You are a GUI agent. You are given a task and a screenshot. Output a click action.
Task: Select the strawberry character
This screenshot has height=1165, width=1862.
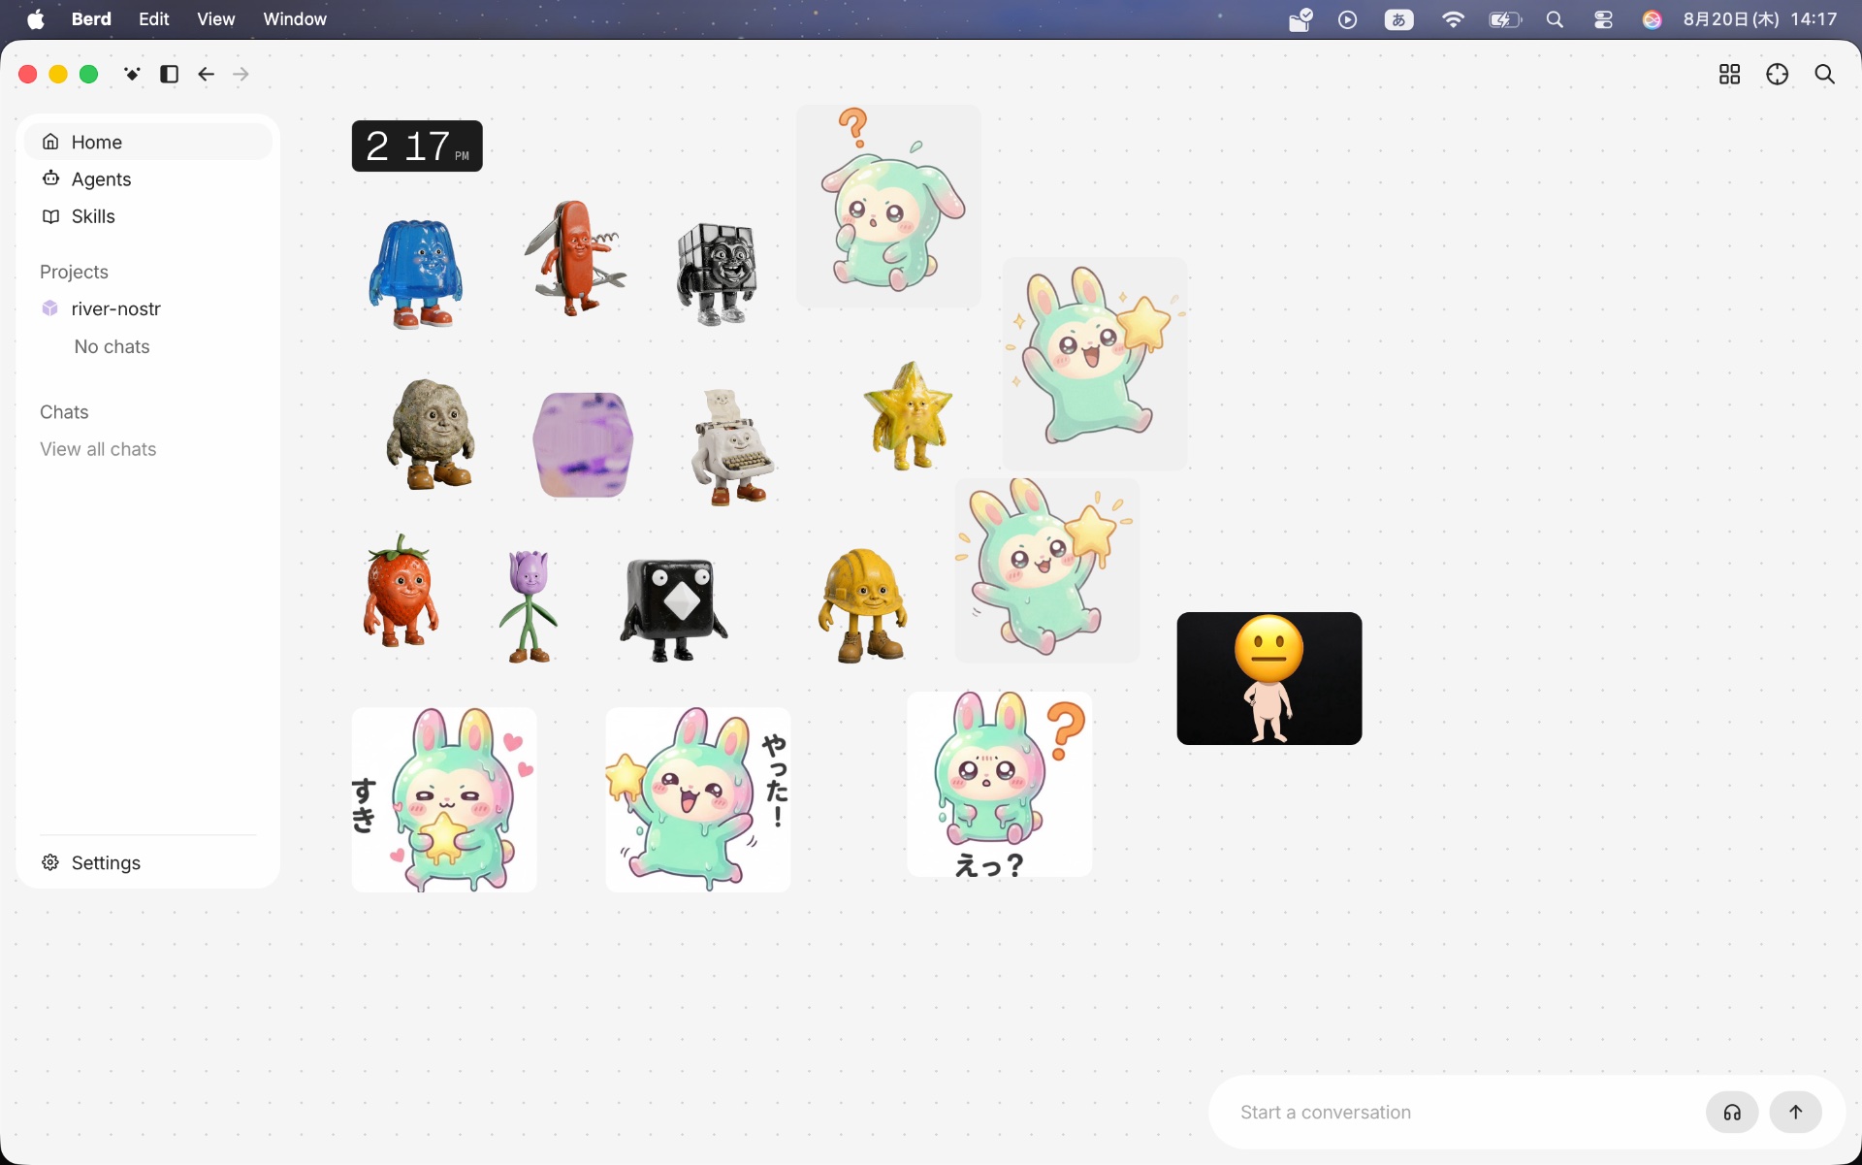[401, 590]
